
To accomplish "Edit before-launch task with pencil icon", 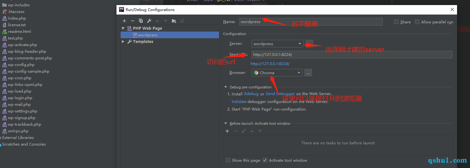I will click(244, 131).
